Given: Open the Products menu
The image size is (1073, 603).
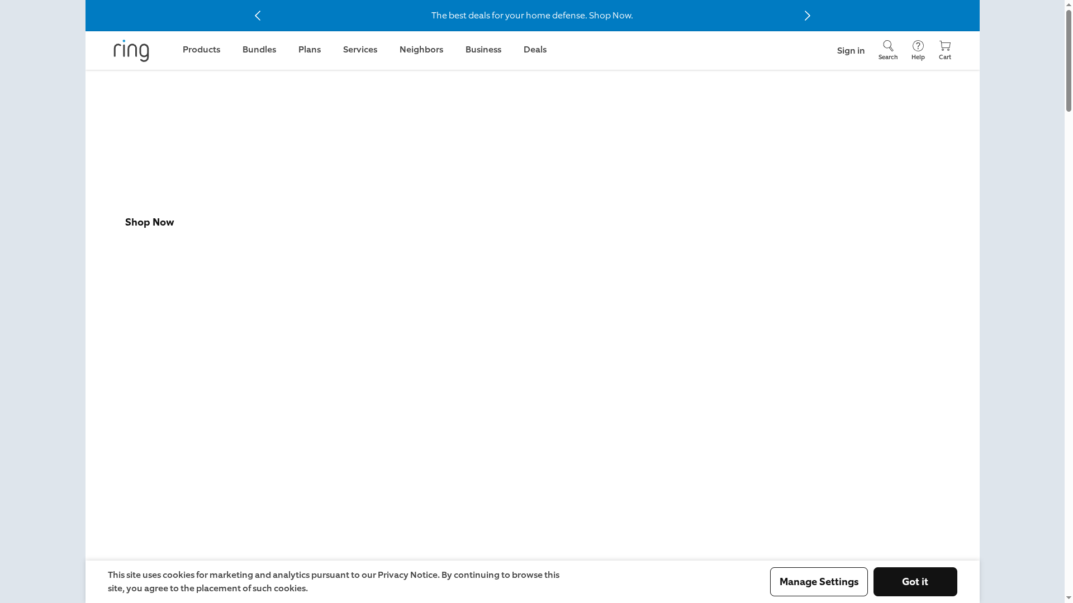Looking at the screenshot, I should [x=201, y=50].
